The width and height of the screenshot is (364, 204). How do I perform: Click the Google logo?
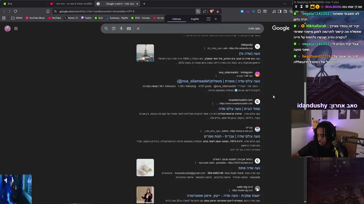coord(281,28)
